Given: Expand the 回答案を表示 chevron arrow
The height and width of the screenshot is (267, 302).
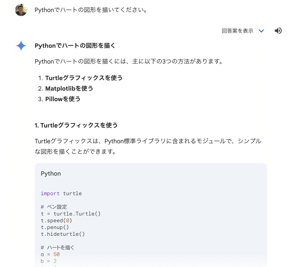Looking at the screenshot, I should pos(261,31).
